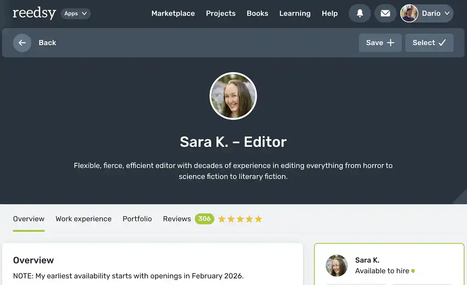Click Sara K.'s profile photo
This screenshot has height=285, width=467.
click(233, 96)
